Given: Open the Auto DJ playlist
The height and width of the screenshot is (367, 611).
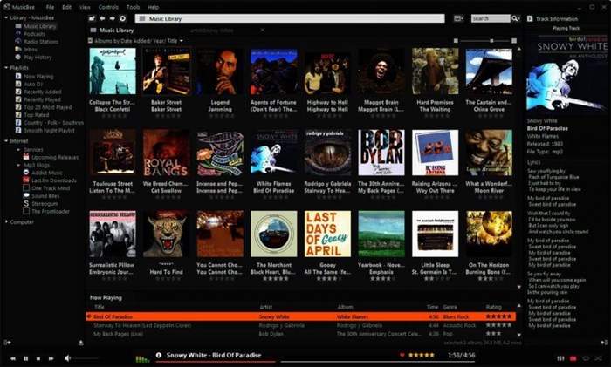Looking at the screenshot, I should tap(33, 84).
